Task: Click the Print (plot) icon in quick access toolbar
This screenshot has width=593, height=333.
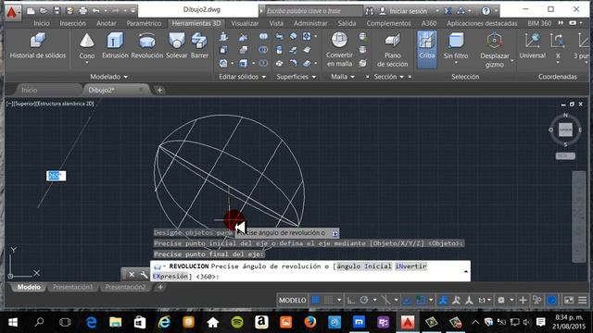Action: coord(82,11)
